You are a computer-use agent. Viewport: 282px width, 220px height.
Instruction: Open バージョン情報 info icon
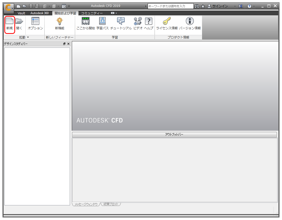pos(190,23)
